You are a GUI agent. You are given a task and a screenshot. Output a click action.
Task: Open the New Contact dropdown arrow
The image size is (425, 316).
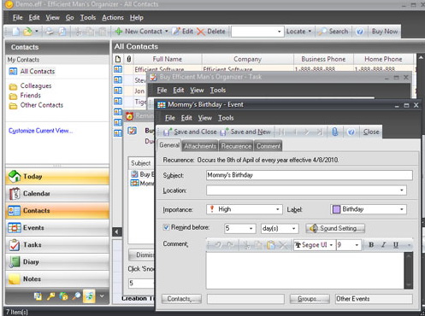click(x=167, y=32)
